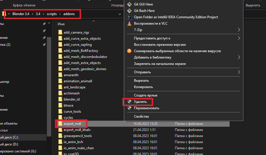Click the Git Bash Here icon
The image size is (266, 155).
pos(129,11)
